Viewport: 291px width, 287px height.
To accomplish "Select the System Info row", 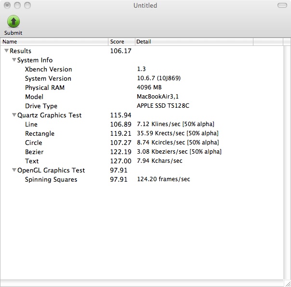I will (142, 60).
